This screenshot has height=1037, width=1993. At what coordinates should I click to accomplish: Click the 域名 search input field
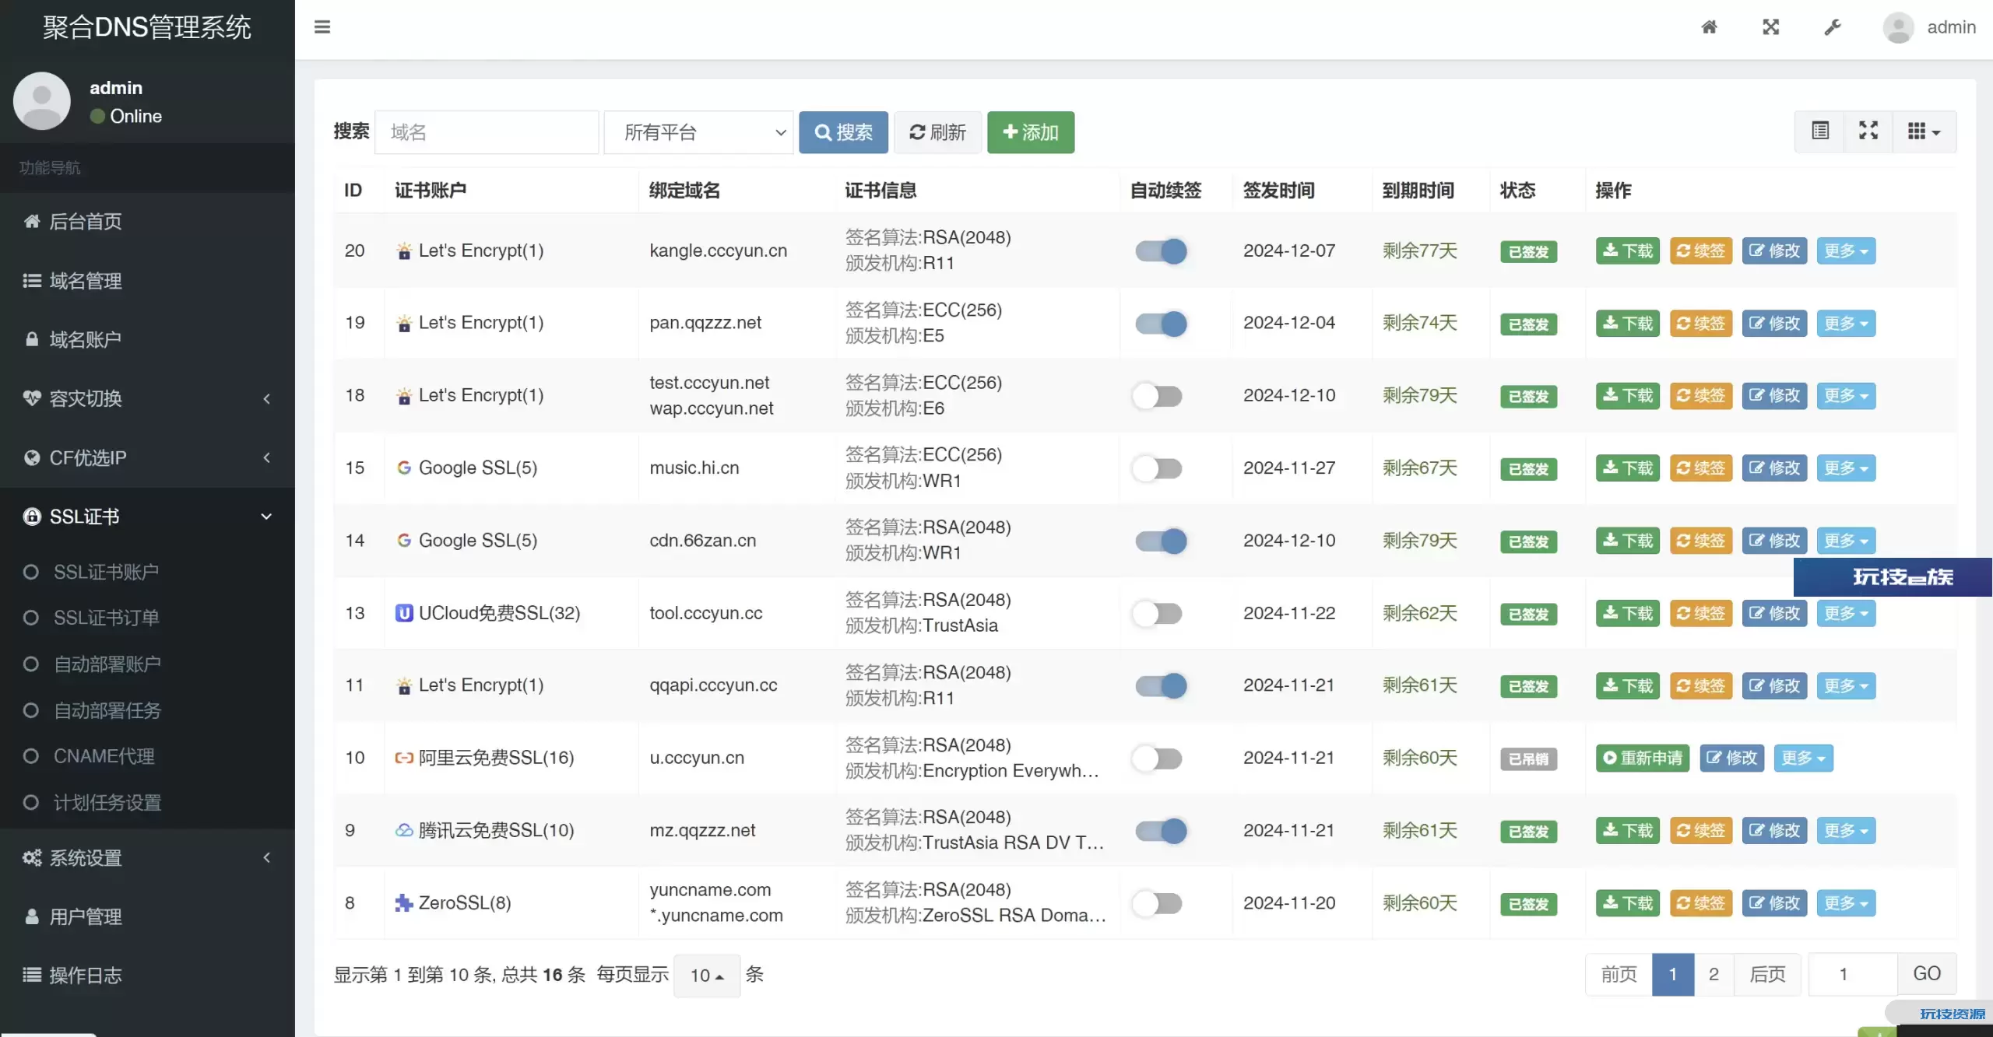coord(487,132)
